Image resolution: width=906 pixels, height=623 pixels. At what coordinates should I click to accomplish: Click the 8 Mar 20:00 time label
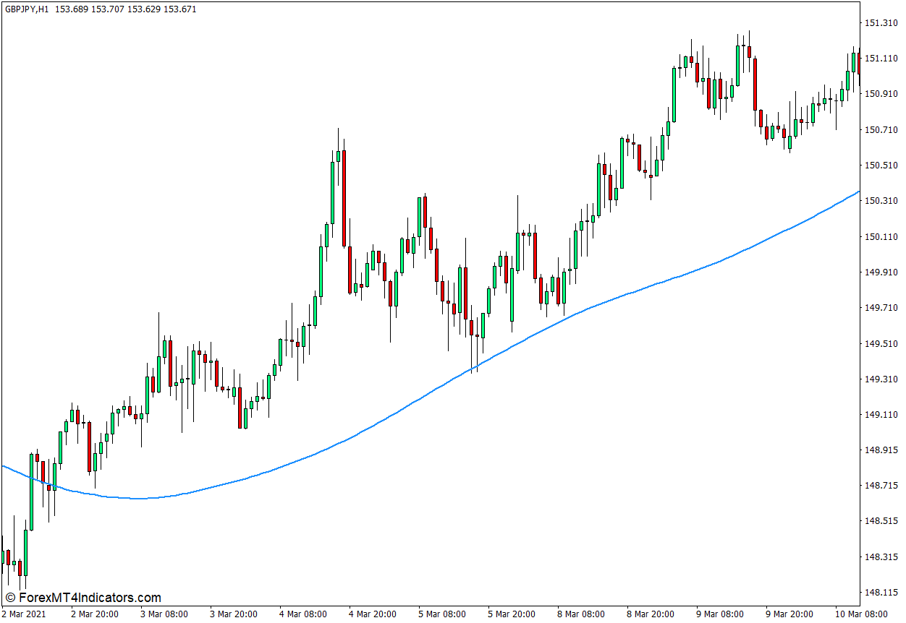[651, 614]
